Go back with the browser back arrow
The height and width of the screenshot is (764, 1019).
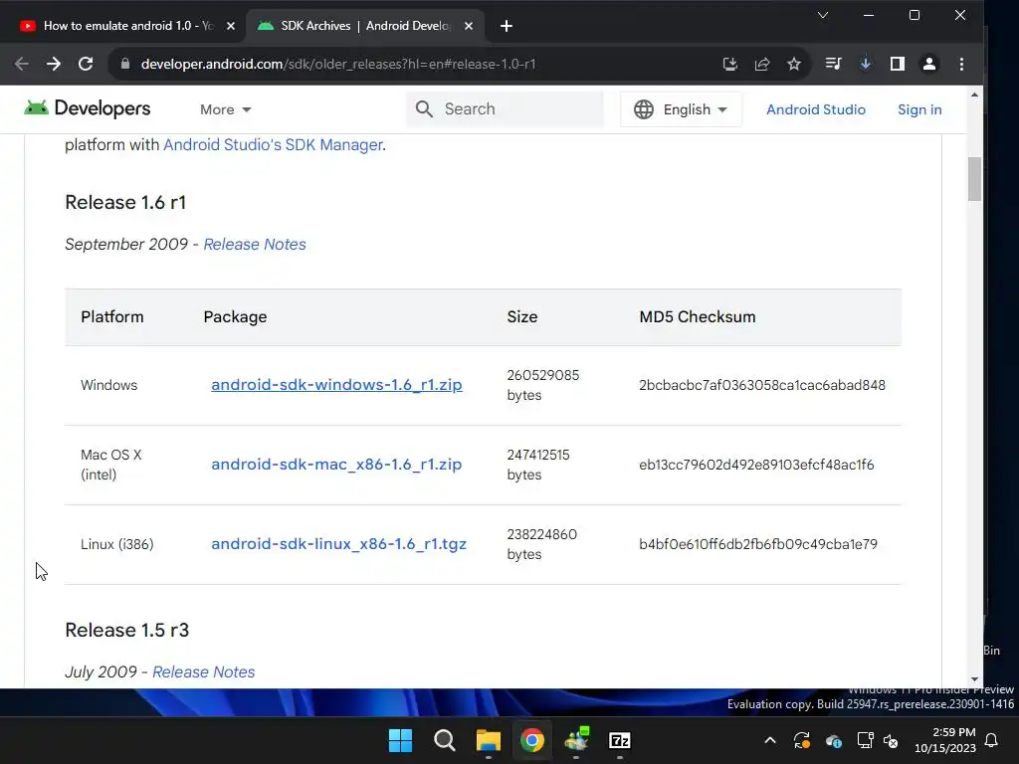(22, 64)
